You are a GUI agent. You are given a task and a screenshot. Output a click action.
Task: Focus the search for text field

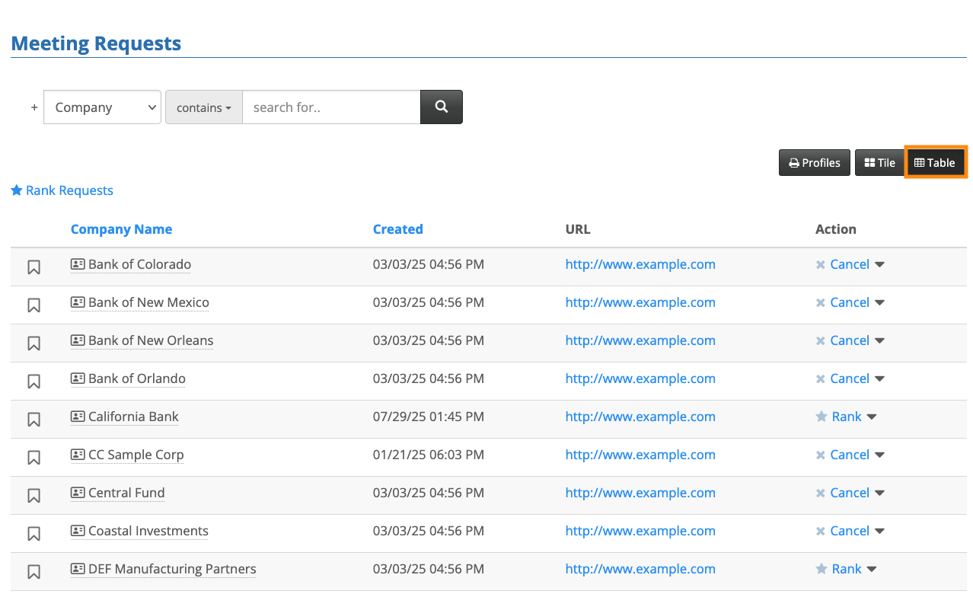(x=331, y=107)
